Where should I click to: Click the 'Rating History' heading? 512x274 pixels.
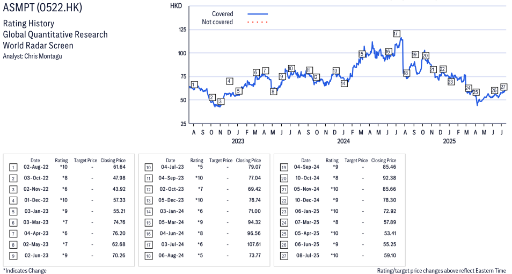click(29, 24)
